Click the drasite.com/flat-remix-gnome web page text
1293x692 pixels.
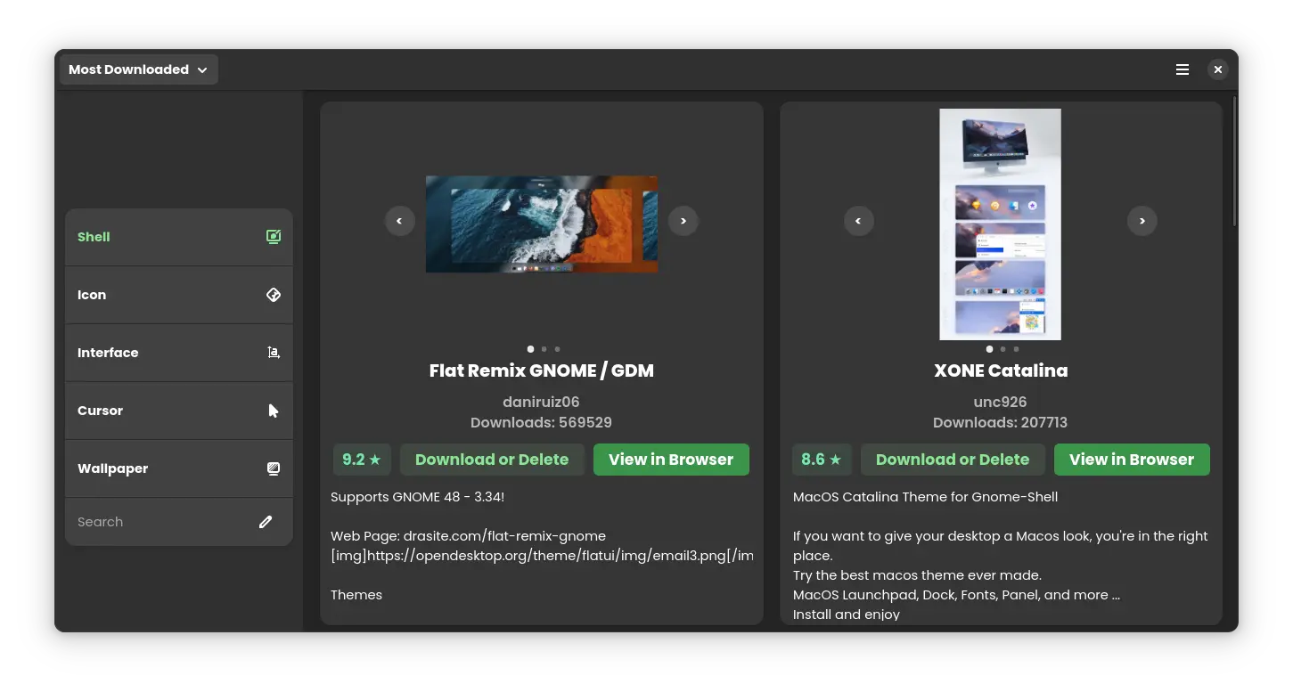[504, 536]
